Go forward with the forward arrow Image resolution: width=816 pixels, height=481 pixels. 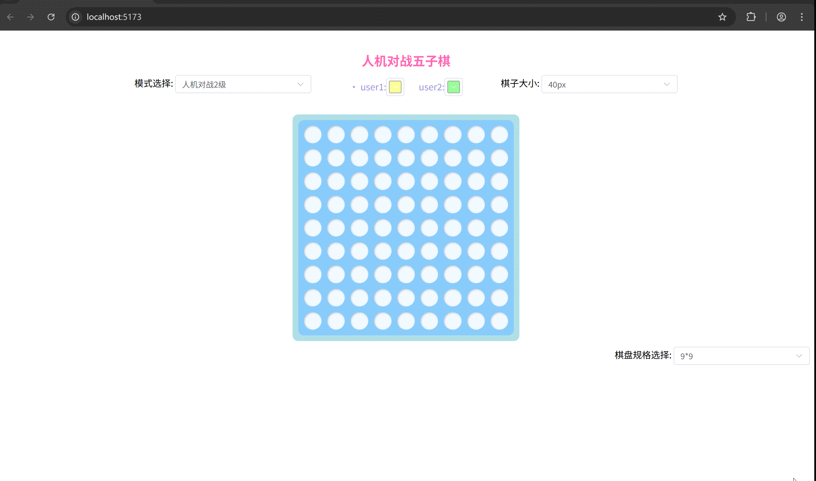[31, 17]
